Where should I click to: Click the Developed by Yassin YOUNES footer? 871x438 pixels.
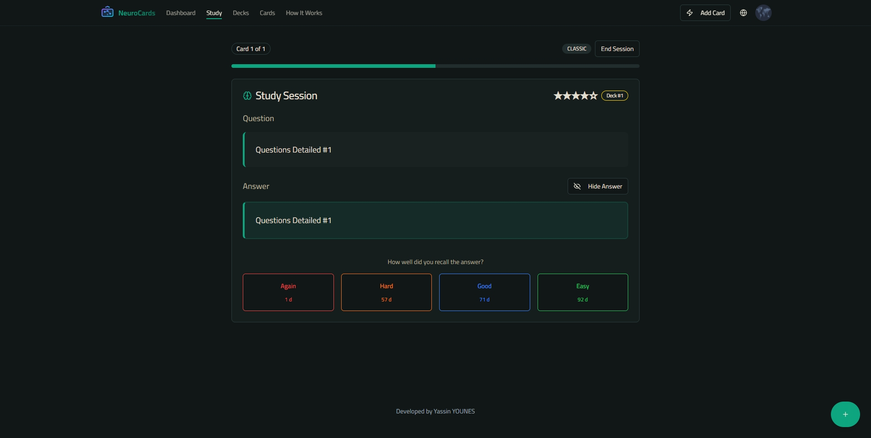click(x=435, y=411)
